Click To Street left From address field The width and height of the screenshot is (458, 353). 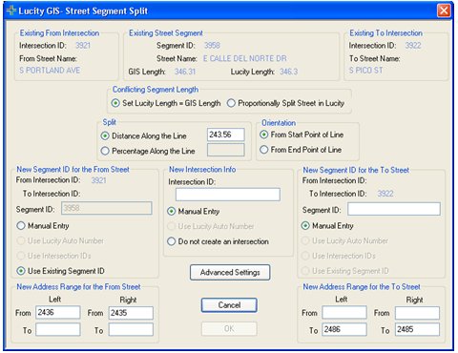[344, 313]
